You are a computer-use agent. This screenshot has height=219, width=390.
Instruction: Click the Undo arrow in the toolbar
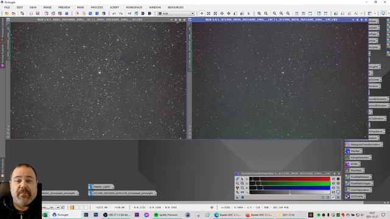click(x=114, y=13)
